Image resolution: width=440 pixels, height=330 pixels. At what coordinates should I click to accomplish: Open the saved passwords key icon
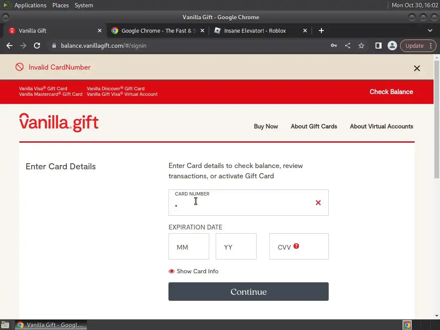[333, 46]
